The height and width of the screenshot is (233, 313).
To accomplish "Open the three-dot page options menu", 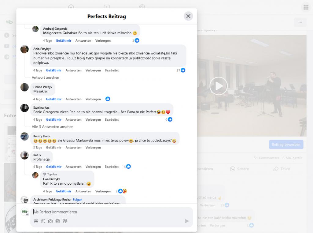I will 300,22.
